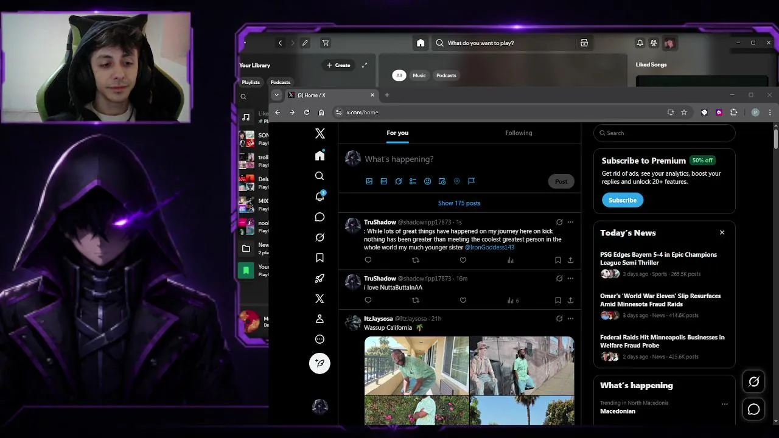779x438 pixels.
Task: Open floating Grok button at bottom right
Action: click(x=753, y=381)
